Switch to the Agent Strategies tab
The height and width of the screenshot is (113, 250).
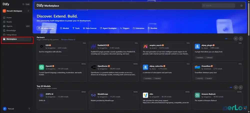click(108, 28)
